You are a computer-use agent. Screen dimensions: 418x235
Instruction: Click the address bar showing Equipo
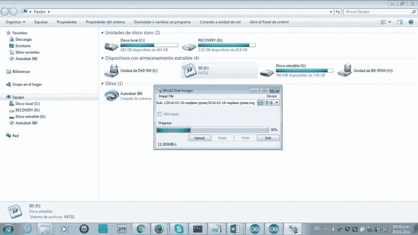pos(178,12)
